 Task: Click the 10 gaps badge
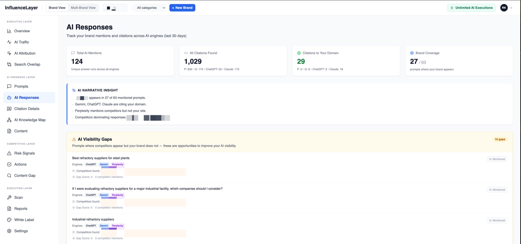500,139
